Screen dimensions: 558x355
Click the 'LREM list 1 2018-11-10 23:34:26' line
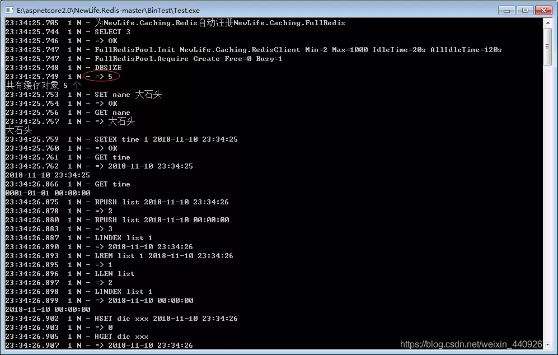coord(119,255)
